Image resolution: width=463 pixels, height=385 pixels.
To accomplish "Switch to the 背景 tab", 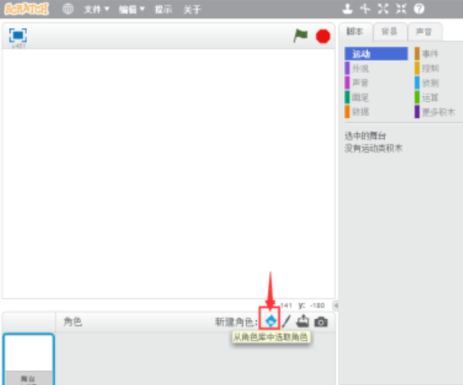I will (390, 31).
